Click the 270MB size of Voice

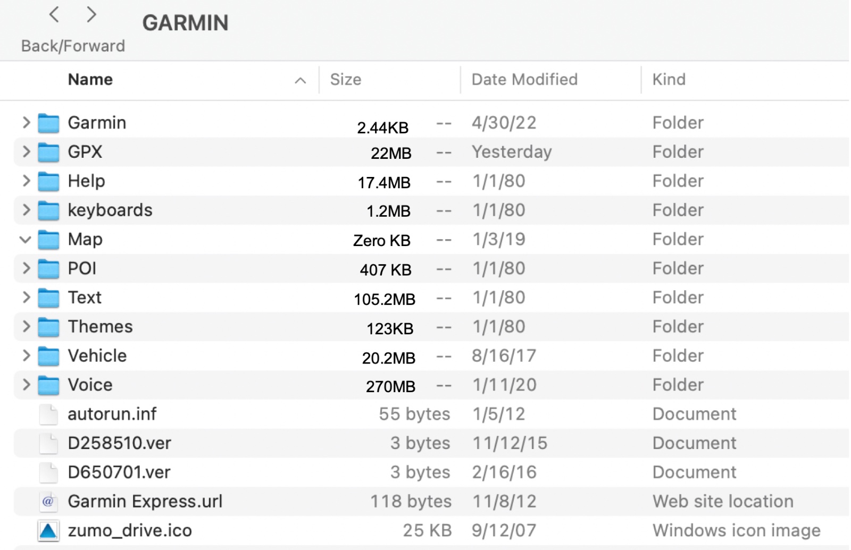point(390,386)
